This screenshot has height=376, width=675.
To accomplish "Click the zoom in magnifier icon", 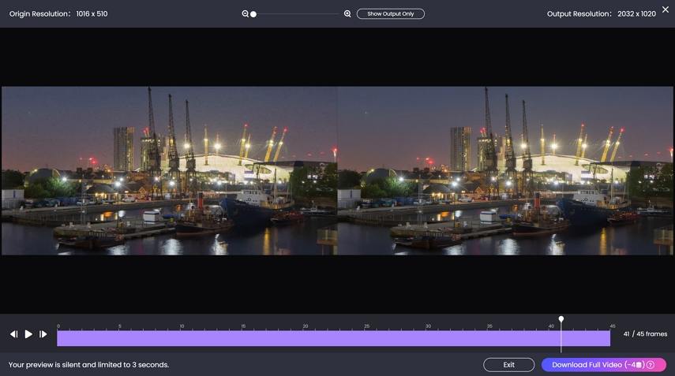I will point(347,13).
